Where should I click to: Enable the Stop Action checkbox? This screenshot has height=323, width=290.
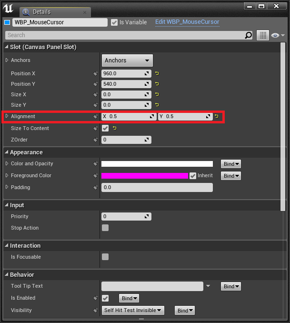pyautogui.click(x=105, y=228)
